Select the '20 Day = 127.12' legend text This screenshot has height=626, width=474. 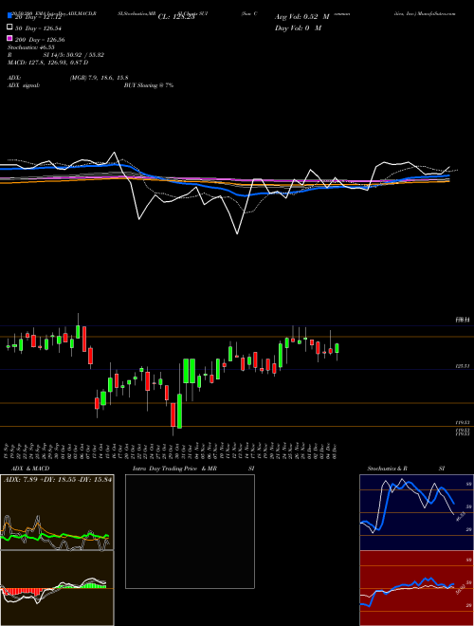(38, 17)
